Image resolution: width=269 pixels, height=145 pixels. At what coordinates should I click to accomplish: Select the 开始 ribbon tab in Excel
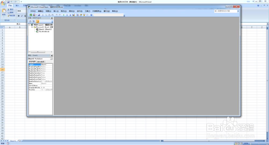[10, 5]
